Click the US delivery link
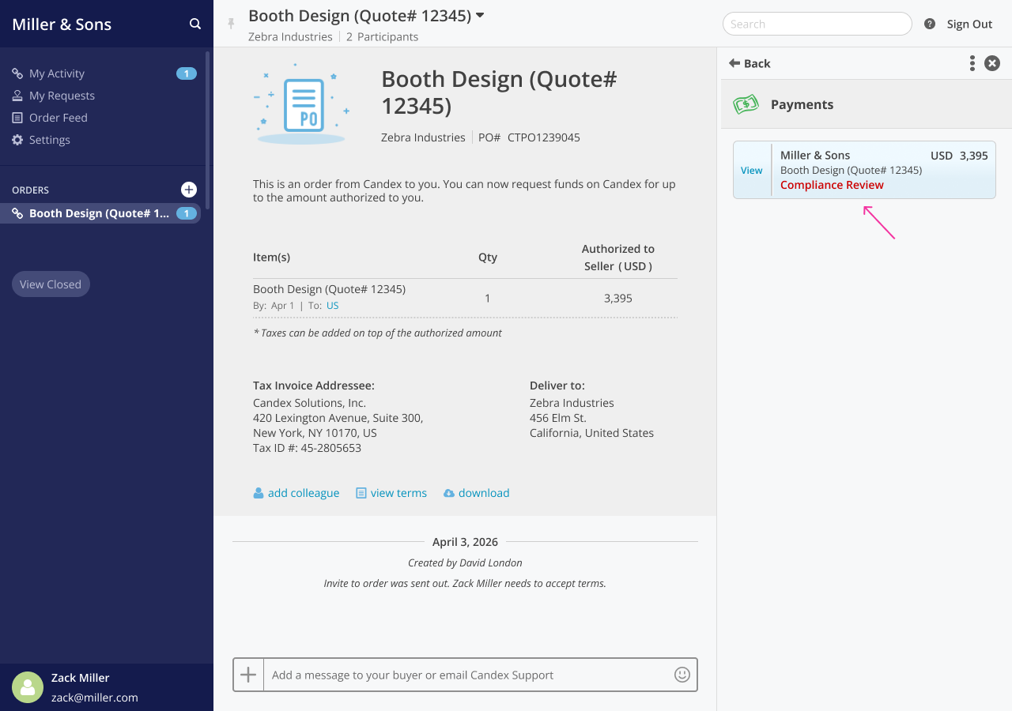Image resolution: width=1012 pixels, height=711 pixels. [x=333, y=306]
